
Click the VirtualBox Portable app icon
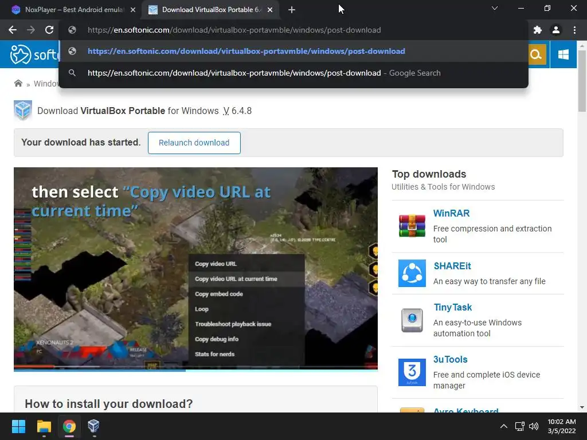[23, 111]
